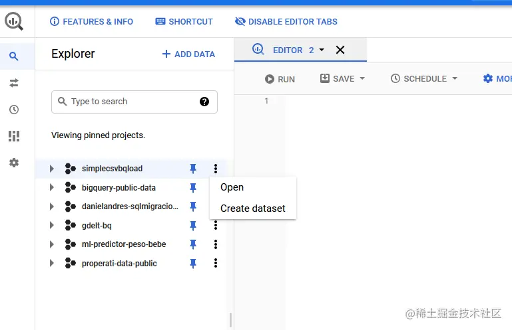Unpin the bigquery-public-data project
Screen dimensions: 512x330
click(x=193, y=188)
